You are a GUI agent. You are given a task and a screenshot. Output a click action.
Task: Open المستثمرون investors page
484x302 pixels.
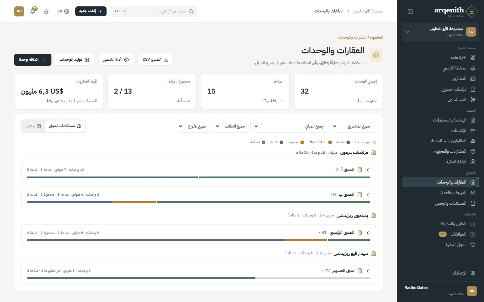pos(440,100)
